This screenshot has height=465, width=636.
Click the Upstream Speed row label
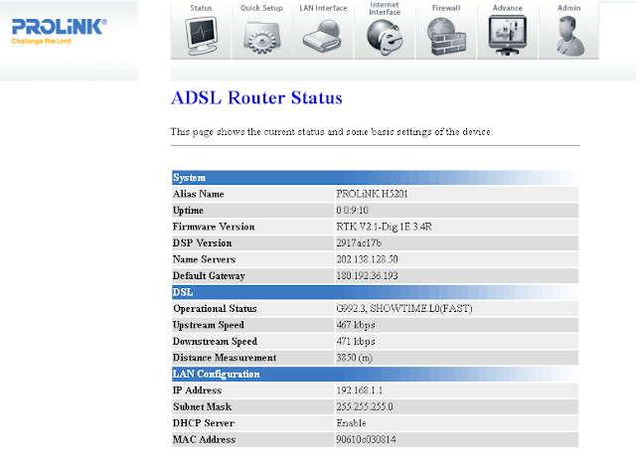[x=209, y=325]
